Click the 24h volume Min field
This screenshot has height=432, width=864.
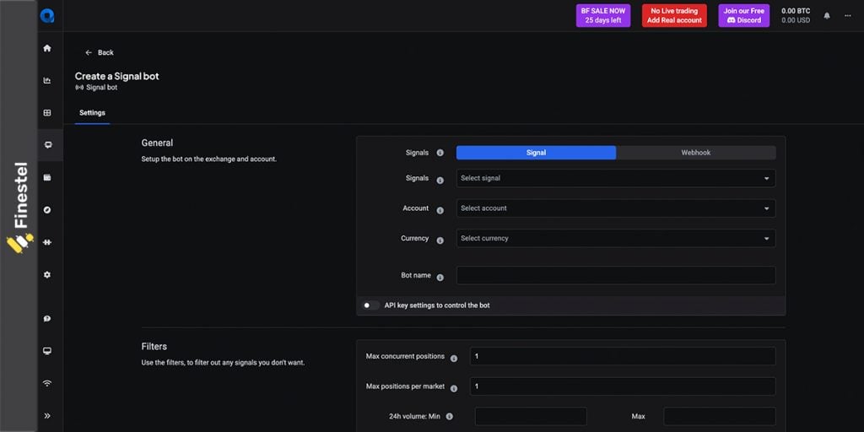pyautogui.click(x=531, y=417)
